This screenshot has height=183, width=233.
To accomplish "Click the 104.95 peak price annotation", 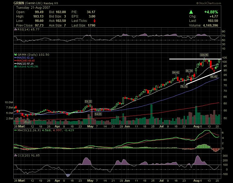I will 204,55.
